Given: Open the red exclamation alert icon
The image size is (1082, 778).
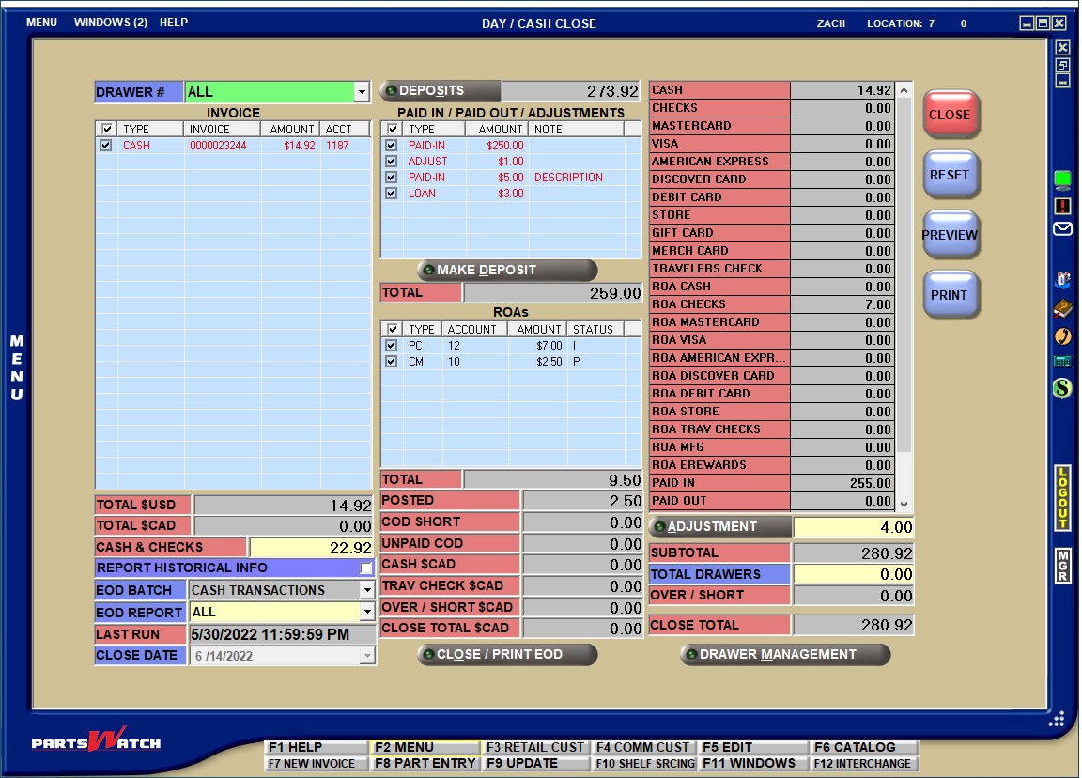Looking at the screenshot, I should pos(1062,205).
